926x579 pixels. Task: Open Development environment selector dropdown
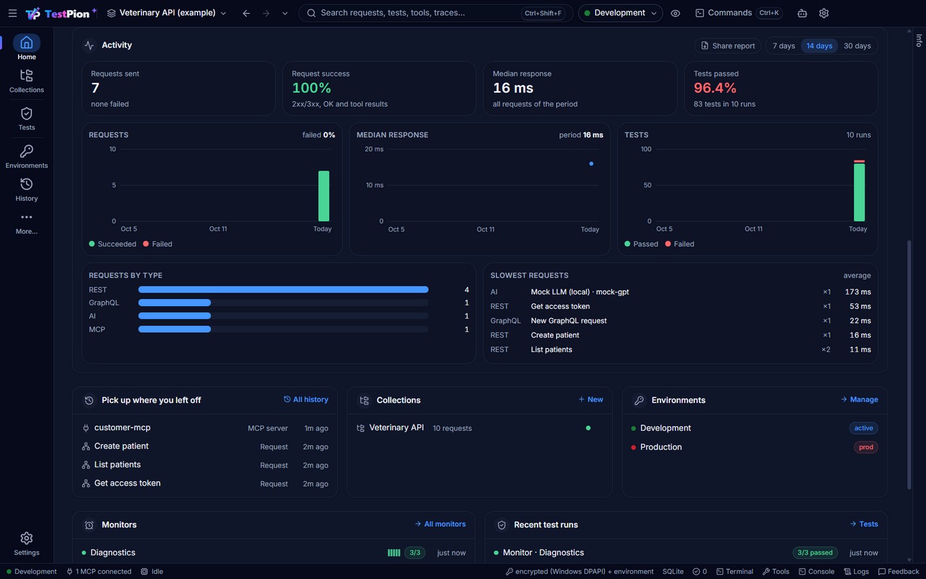click(x=620, y=13)
